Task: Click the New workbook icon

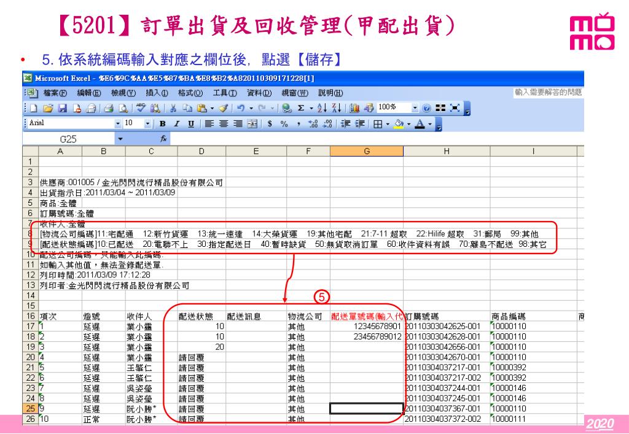Action: [34, 108]
